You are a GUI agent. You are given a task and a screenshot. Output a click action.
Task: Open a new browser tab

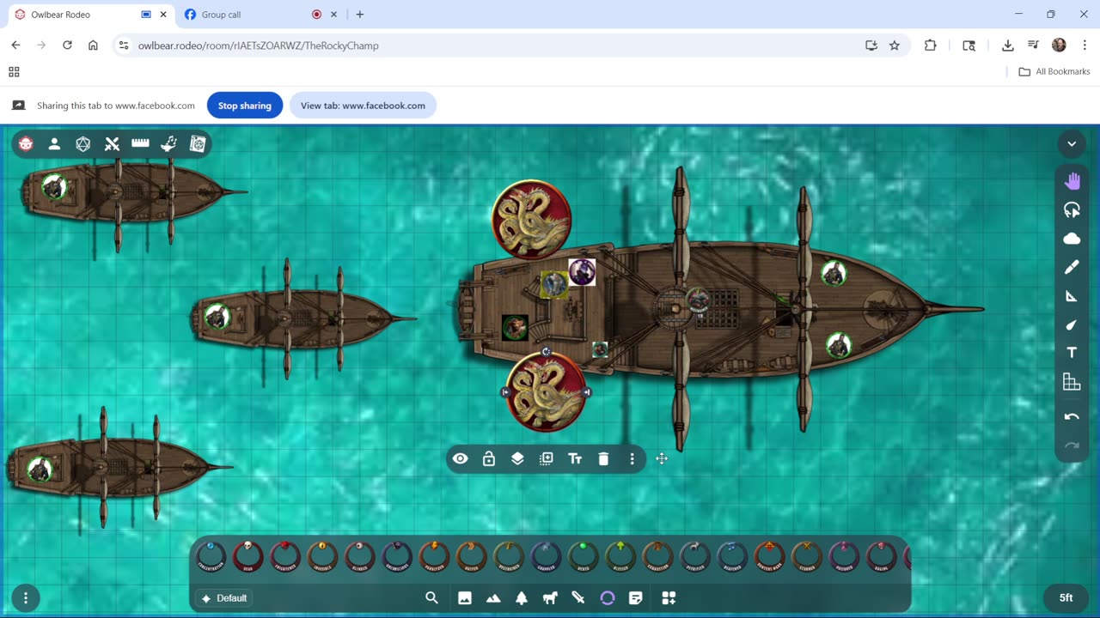pos(359,15)
